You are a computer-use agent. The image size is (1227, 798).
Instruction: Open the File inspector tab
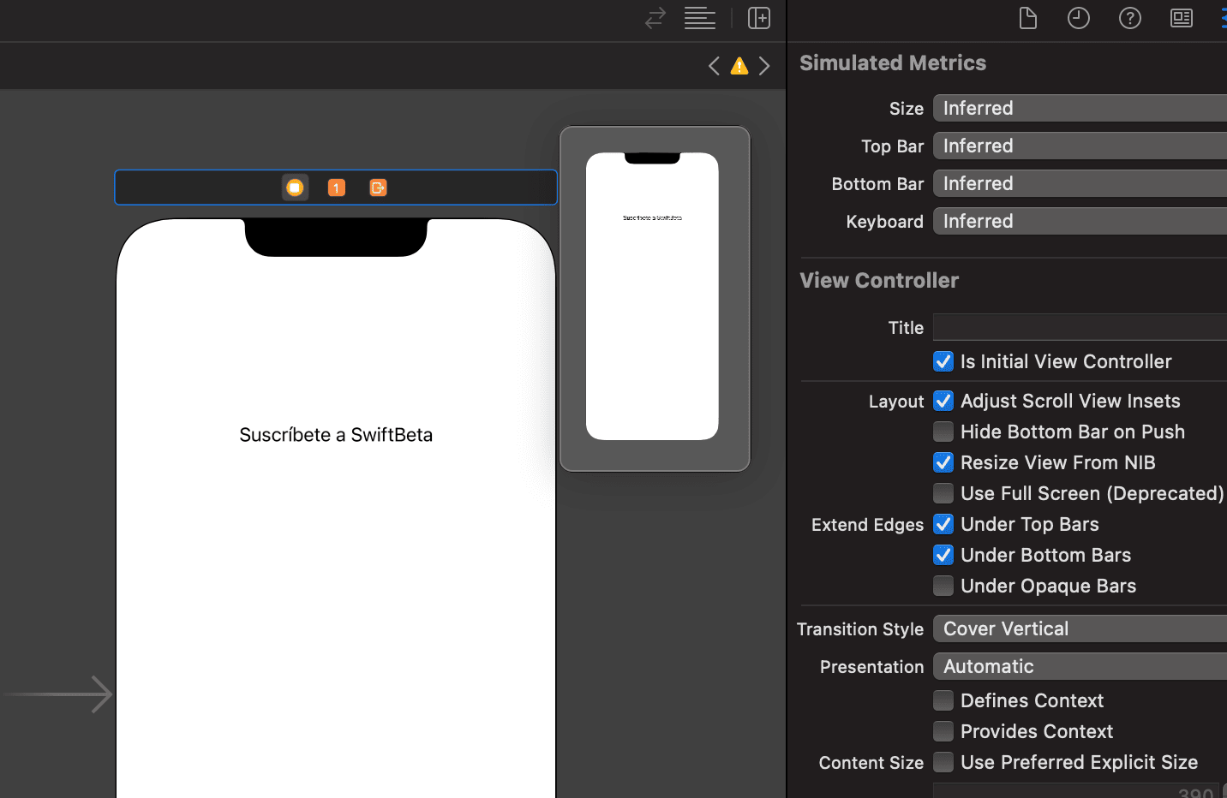tap(1028, 18)
